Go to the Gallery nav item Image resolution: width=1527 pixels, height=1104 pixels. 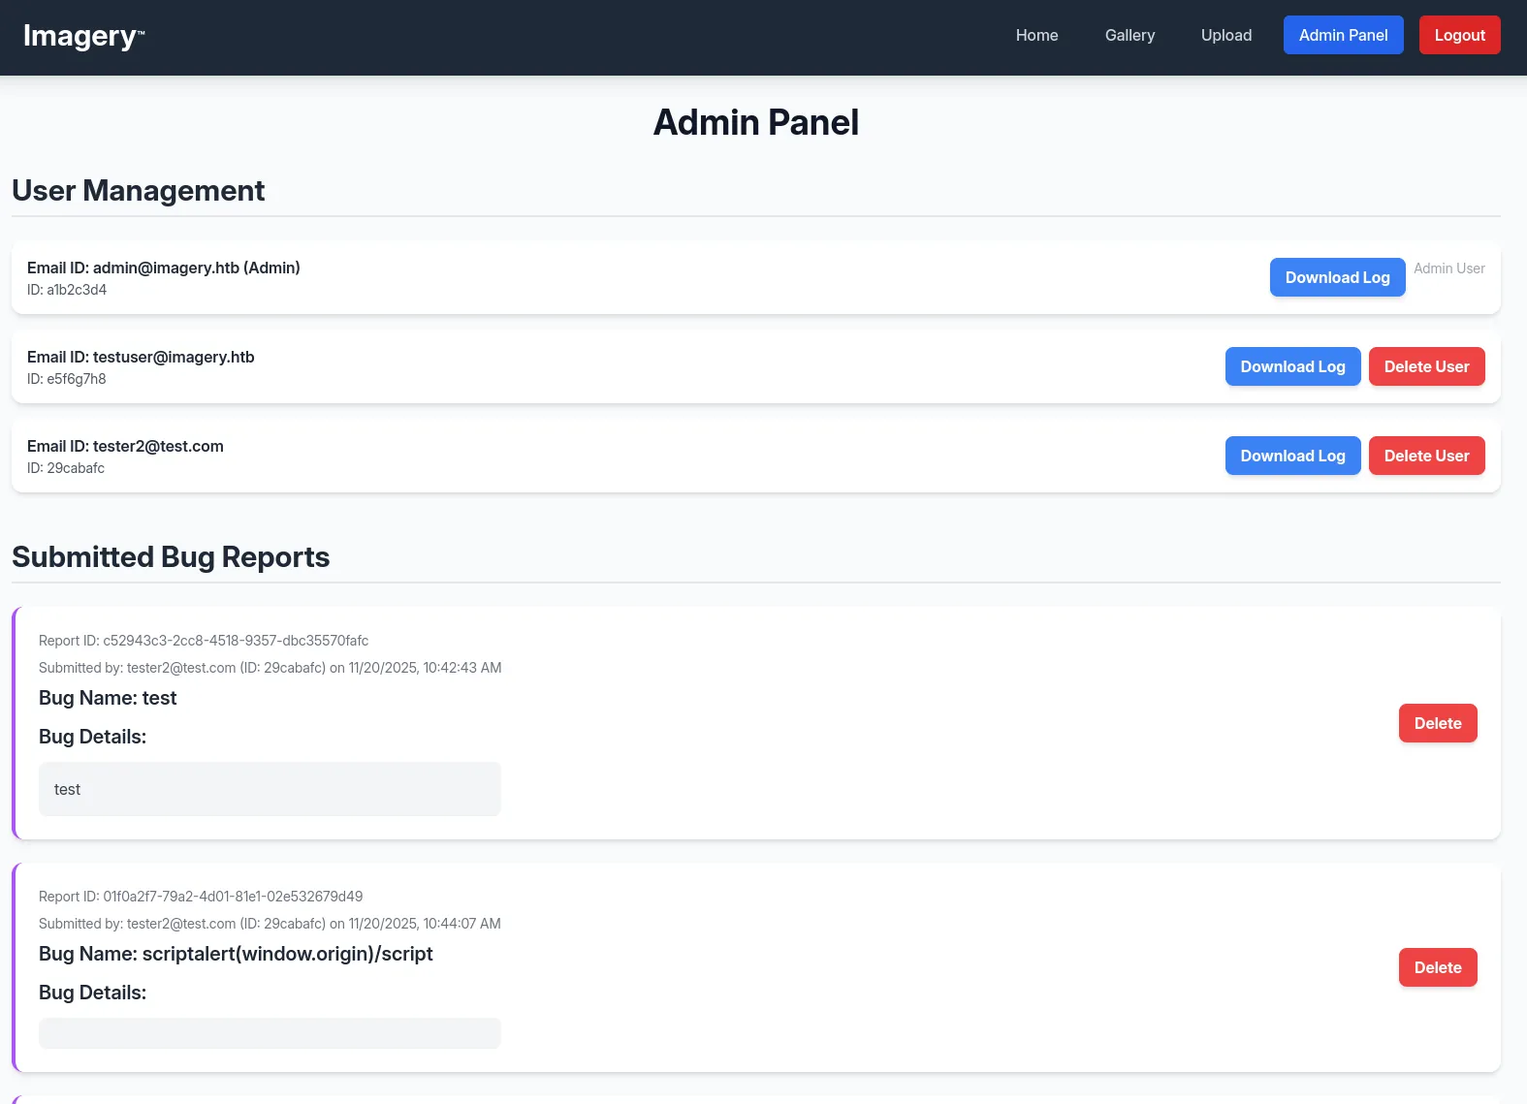point(1129,35)
